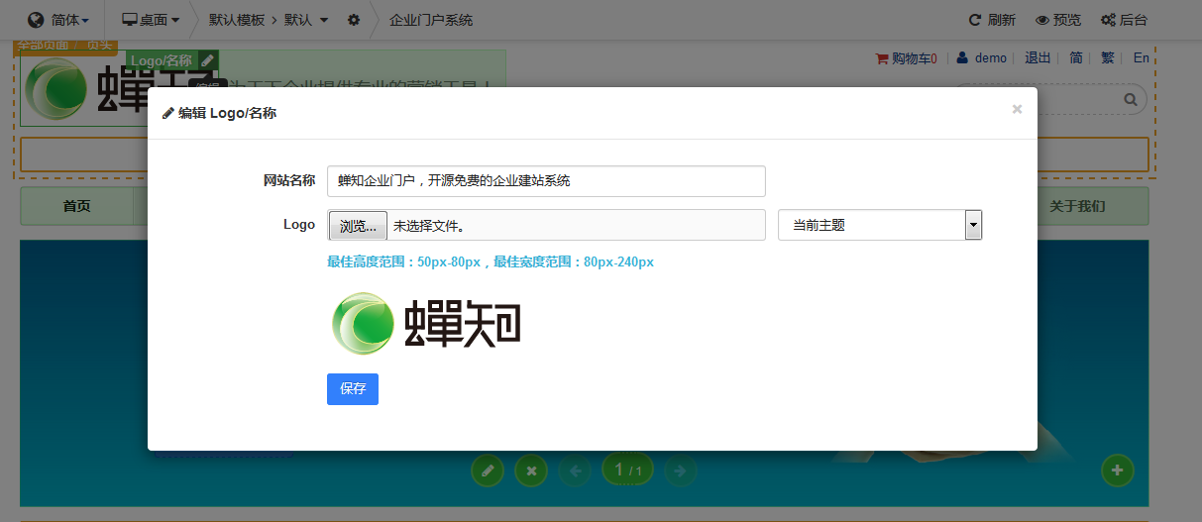Switch to En English language
The image size is (1202, 522).
(x=1141, y=58)
